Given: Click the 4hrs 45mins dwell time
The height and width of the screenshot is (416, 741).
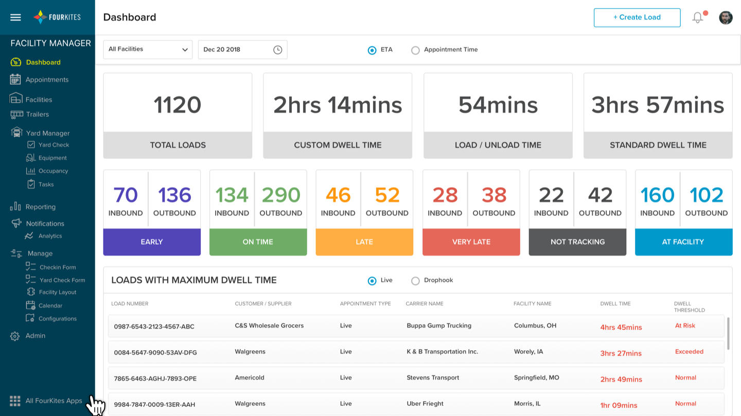Looking at the screenshot, I should click(x=621, y=327).
